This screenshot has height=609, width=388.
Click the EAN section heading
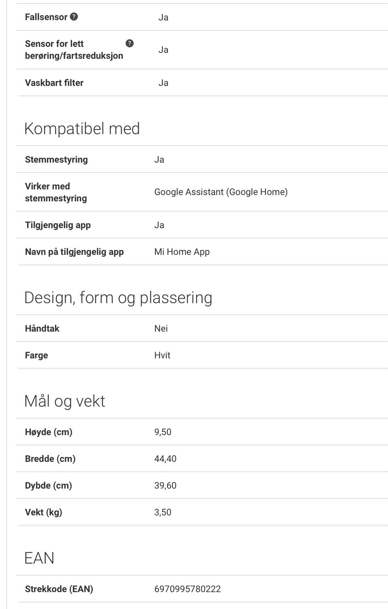click(x=39, y=558)
